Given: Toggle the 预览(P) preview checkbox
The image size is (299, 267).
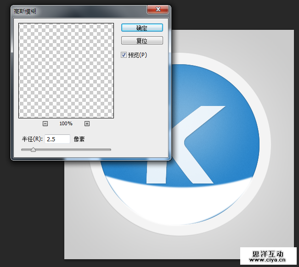Looking at the screenshot, I should (124, 55).
